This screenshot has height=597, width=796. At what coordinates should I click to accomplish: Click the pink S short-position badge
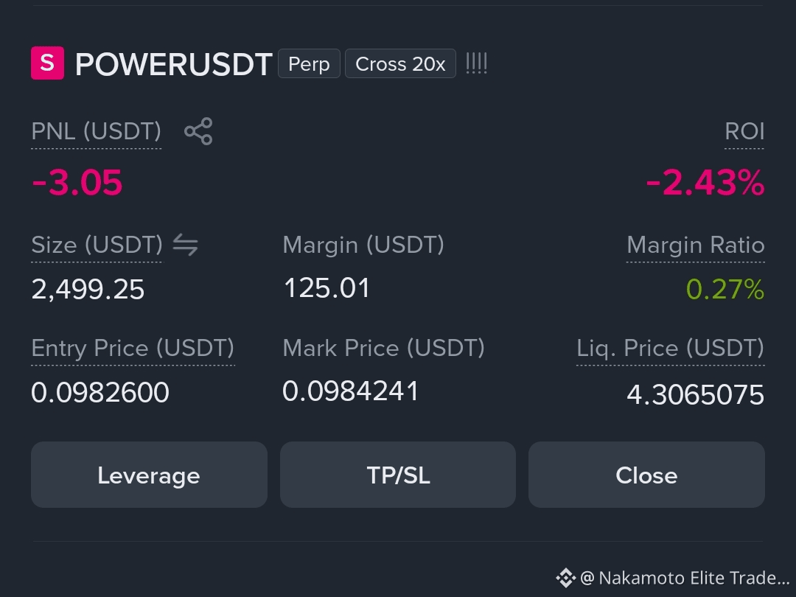click(x=48, y=63)
